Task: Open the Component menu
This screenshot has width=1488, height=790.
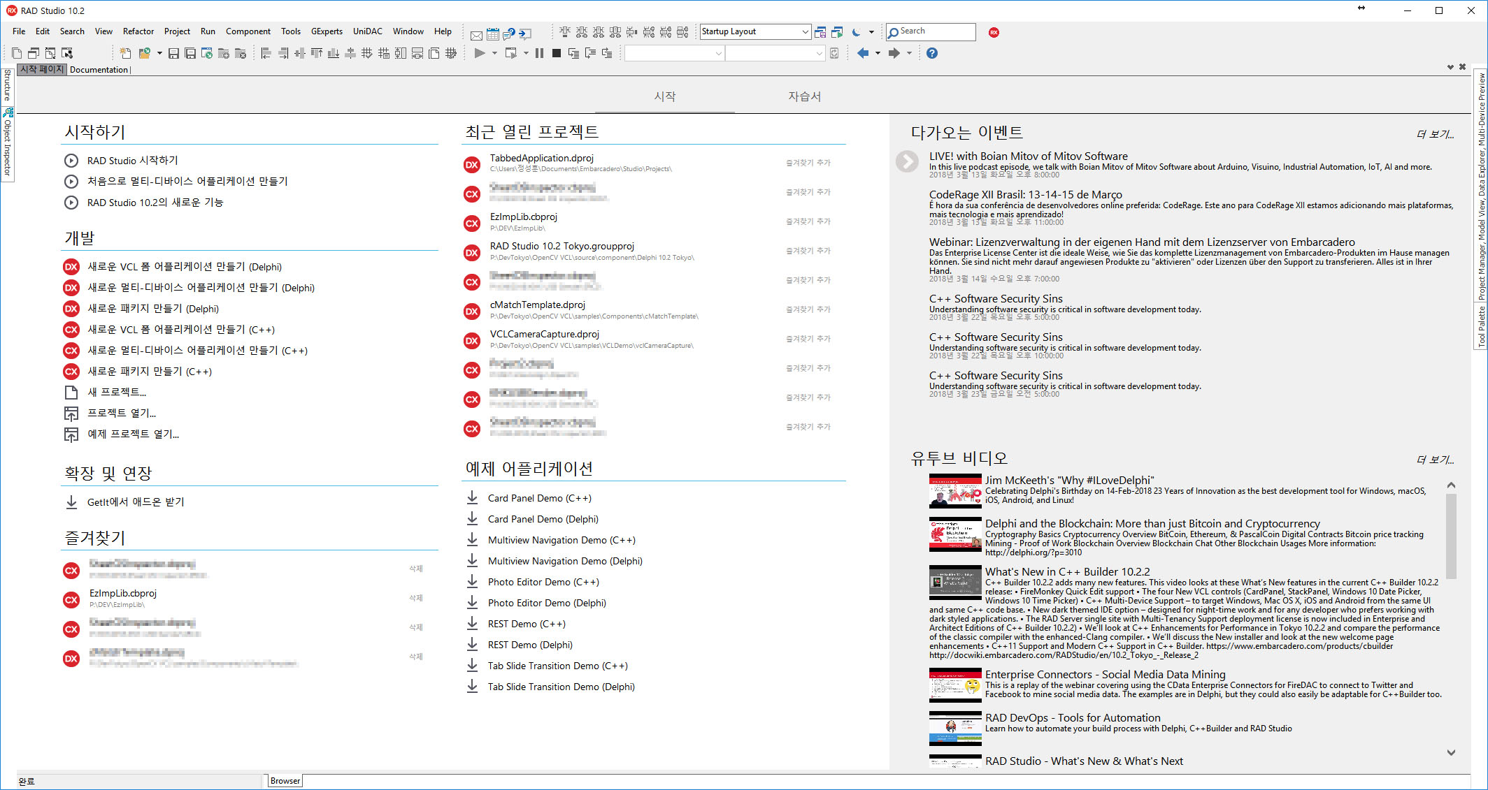Action: (248, 31)
